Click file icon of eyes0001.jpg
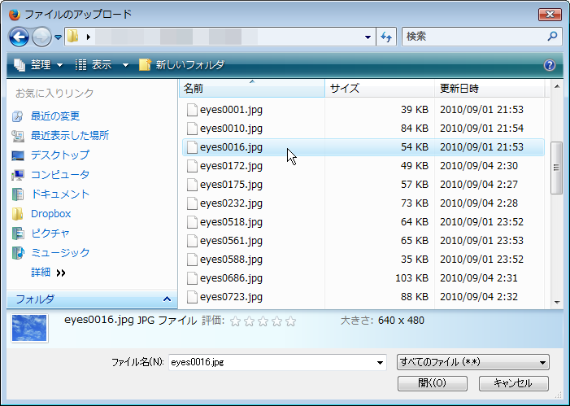Screen dimensions: 570x406 [192, 110]
